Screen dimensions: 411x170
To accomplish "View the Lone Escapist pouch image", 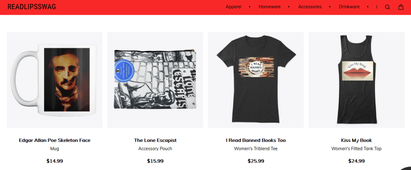I will coord(155,80).
